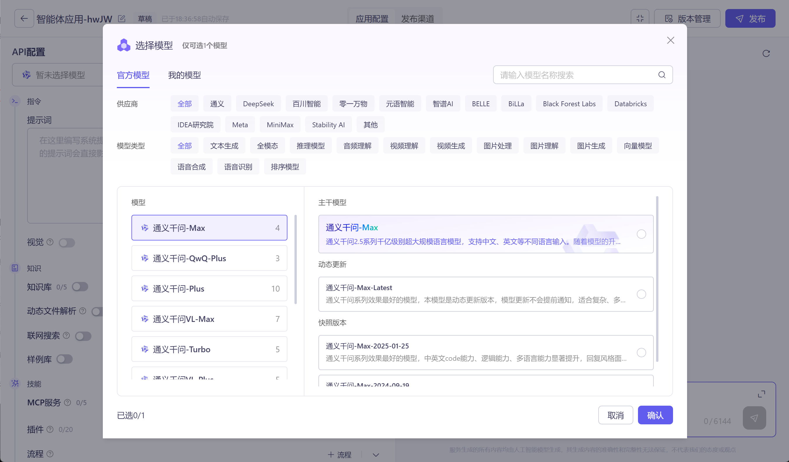Click the 指令 section icon
The width and height of the screenshot is (789, 462).
pos(15,101)
